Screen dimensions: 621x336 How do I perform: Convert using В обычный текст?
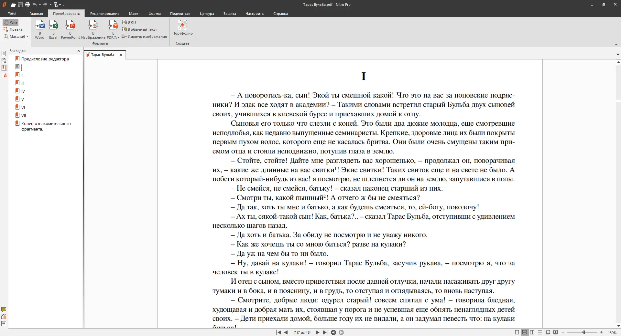[x=139, y=29]
